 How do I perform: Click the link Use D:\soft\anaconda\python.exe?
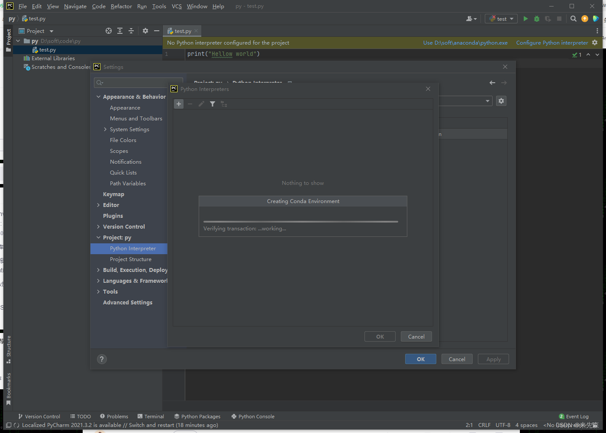click(465, 42)
